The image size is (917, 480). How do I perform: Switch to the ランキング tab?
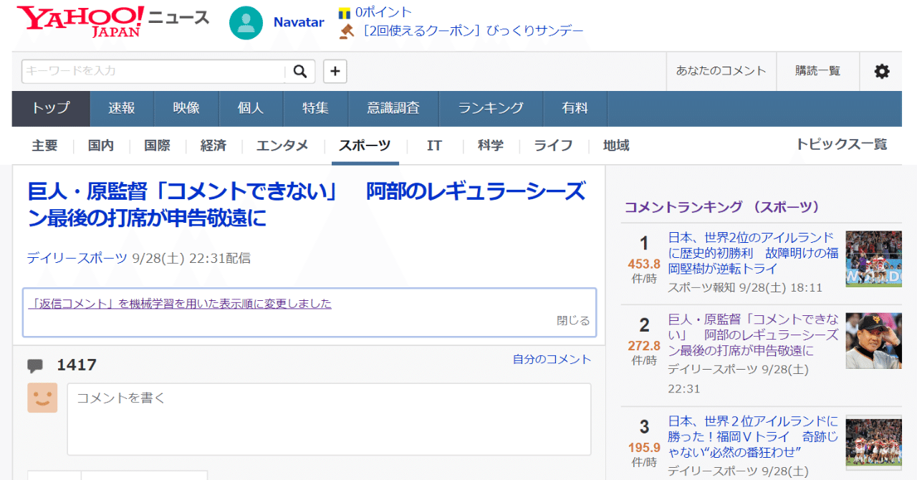click(x=491, y=108)
